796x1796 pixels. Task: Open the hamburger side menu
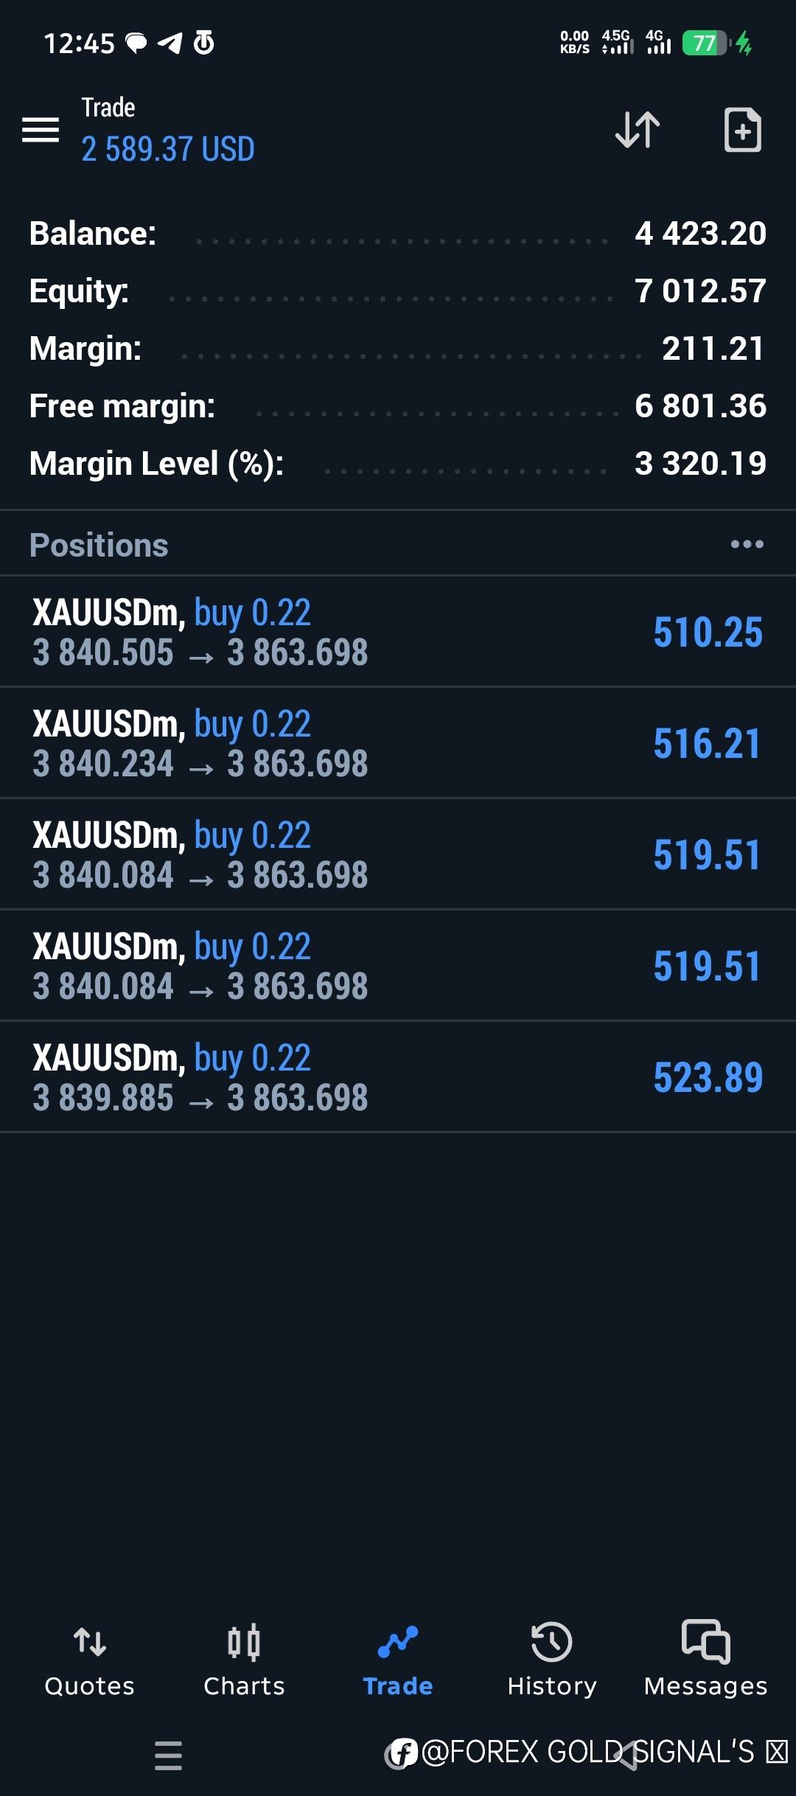(x=41, y=130)
